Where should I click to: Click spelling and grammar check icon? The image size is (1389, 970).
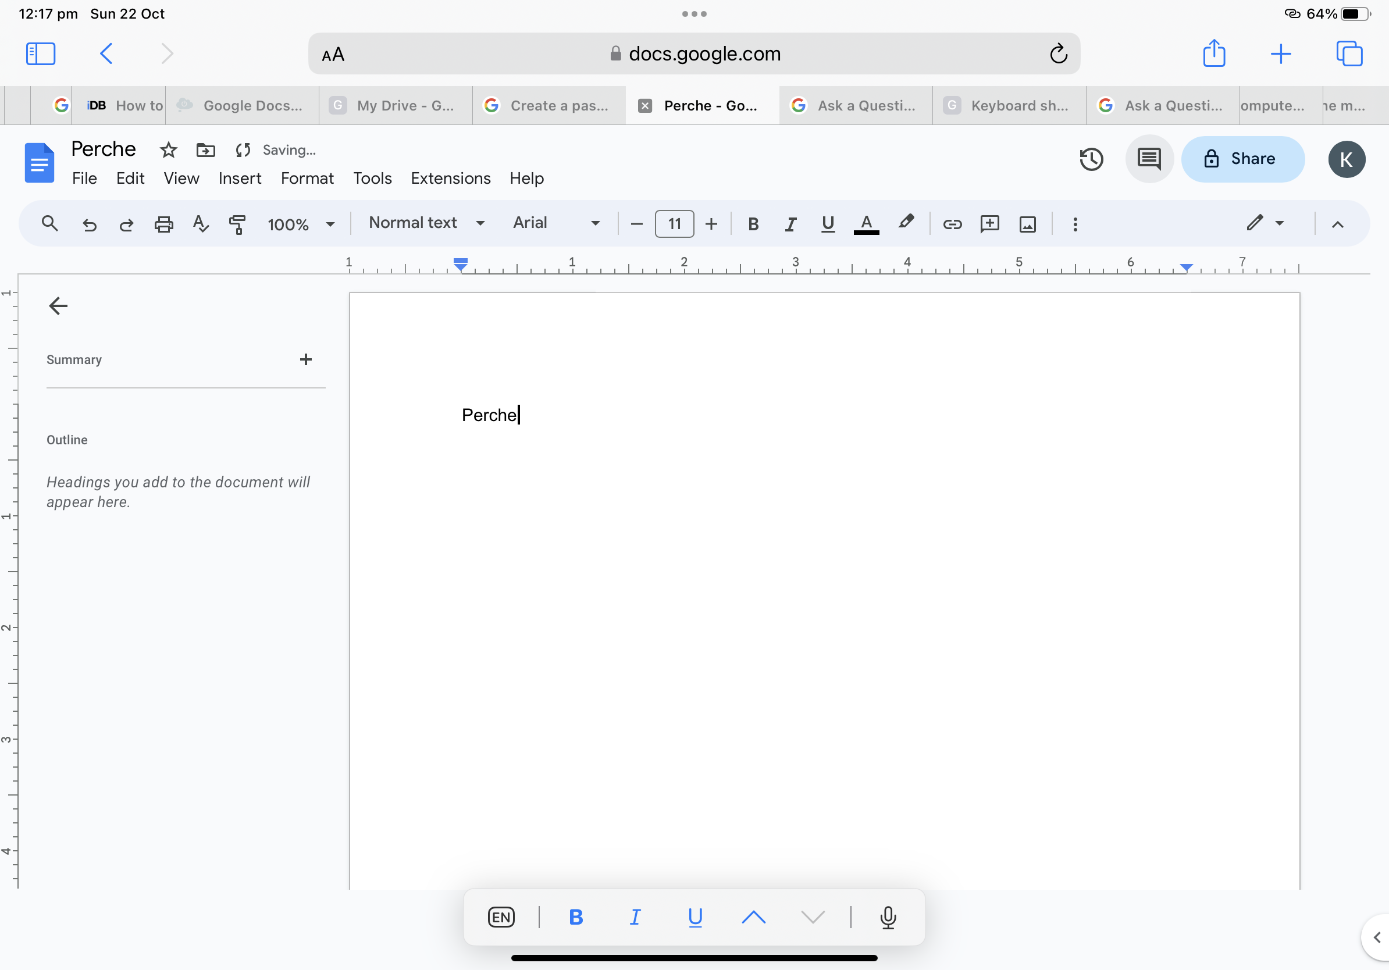pos(200,224)
